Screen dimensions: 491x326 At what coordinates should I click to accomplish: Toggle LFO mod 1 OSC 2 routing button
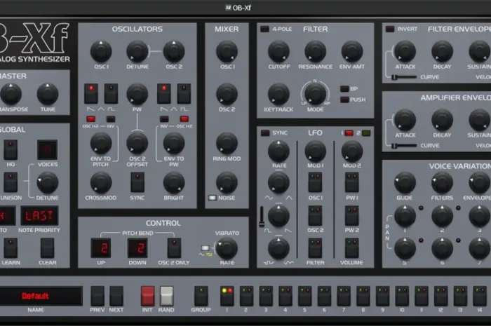pyautogui.click(x=315, y=215)
